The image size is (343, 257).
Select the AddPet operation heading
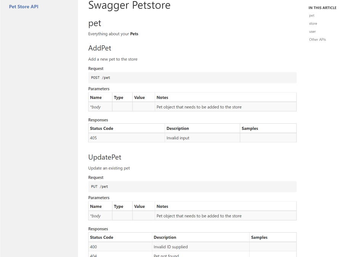tap(99, 48)
